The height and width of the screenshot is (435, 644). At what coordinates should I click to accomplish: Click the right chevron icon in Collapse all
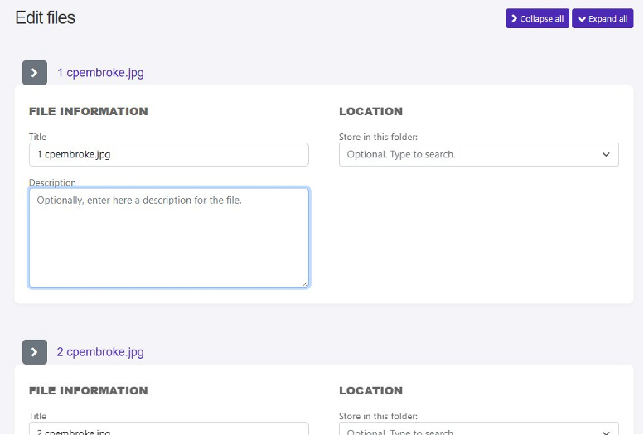tap(515, 18)
